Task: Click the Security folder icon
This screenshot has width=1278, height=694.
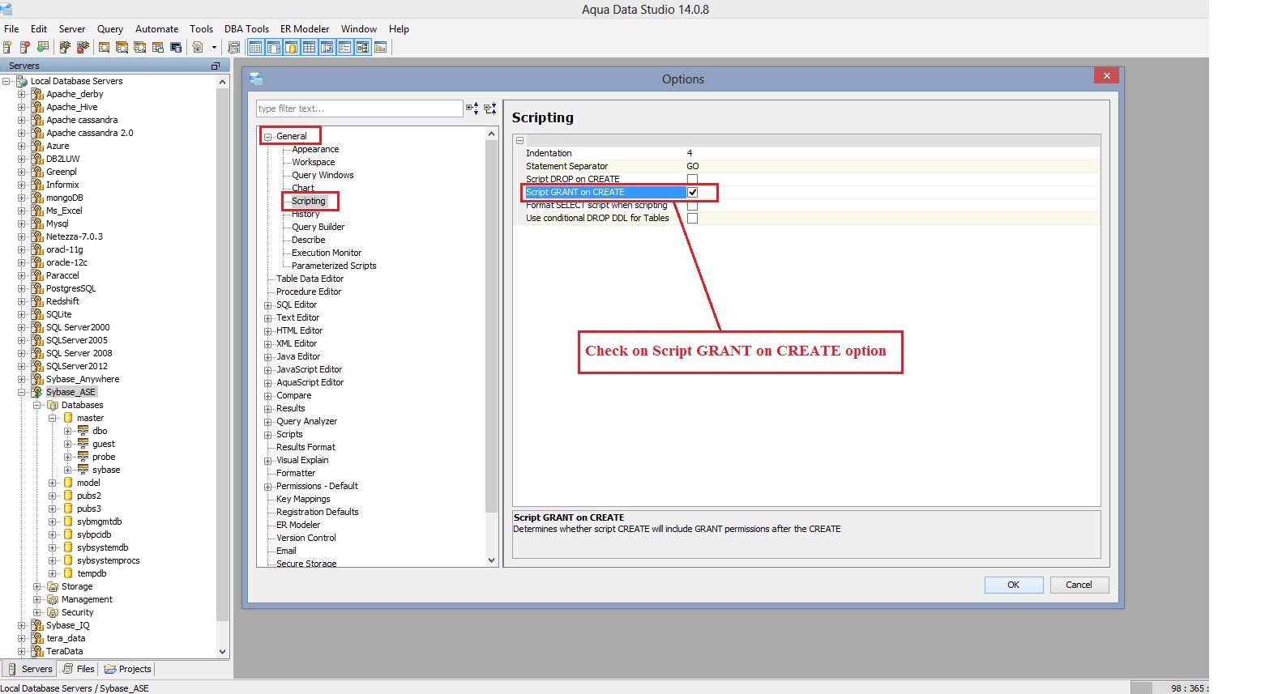Action: 53,612
